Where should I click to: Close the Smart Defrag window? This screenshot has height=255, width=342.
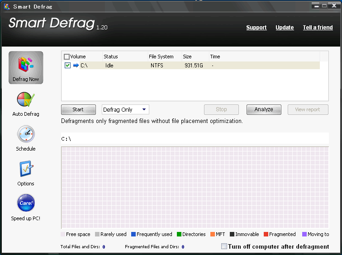(x=334, y=6)
